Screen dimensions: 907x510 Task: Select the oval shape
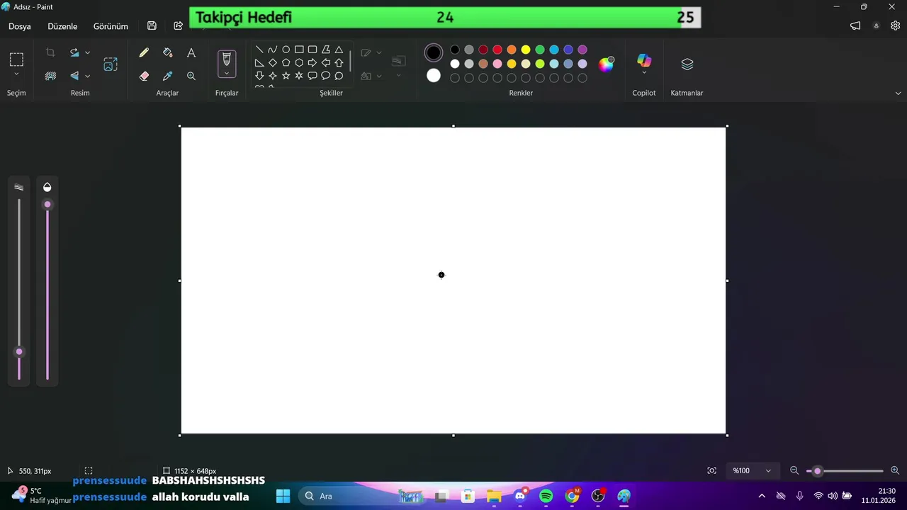pos(286,50)
